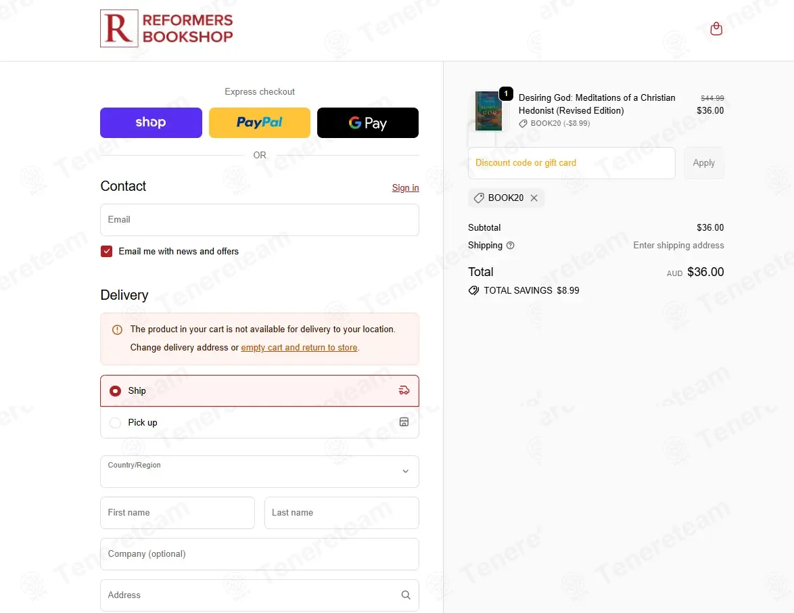Click the Contact section heading
This screenshot has height=613, width=794.
[x=123, y=187]
